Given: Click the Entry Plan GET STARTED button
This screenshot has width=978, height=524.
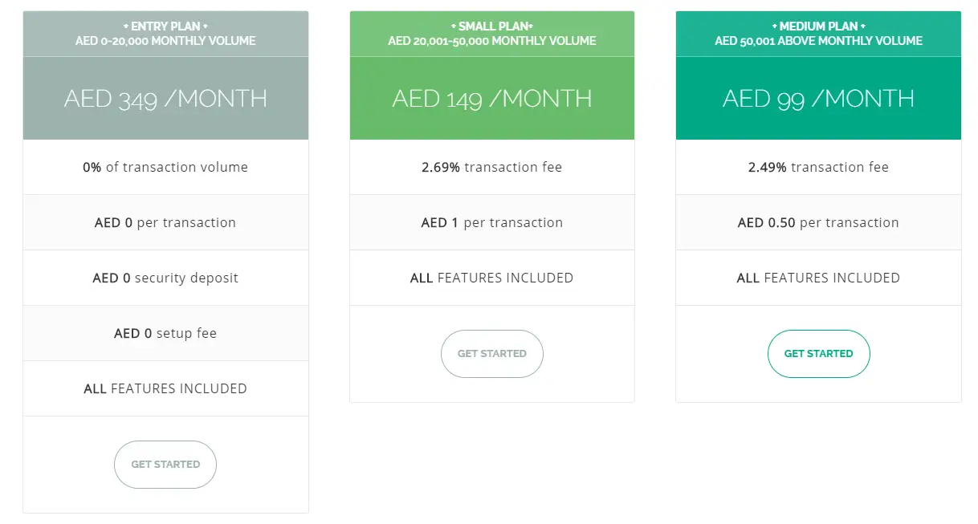Looking at the screenshot, I should tap(165, 465).
